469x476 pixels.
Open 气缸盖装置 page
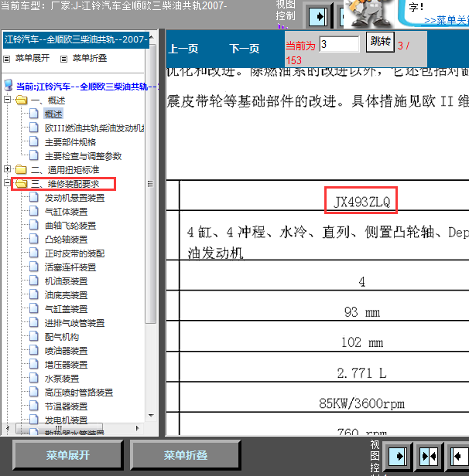point(66,309)
